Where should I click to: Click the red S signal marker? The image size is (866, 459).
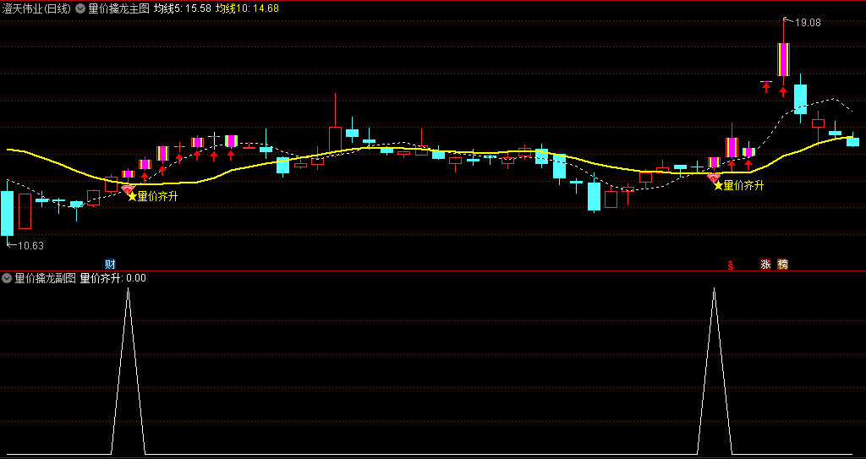click(730, 265)
